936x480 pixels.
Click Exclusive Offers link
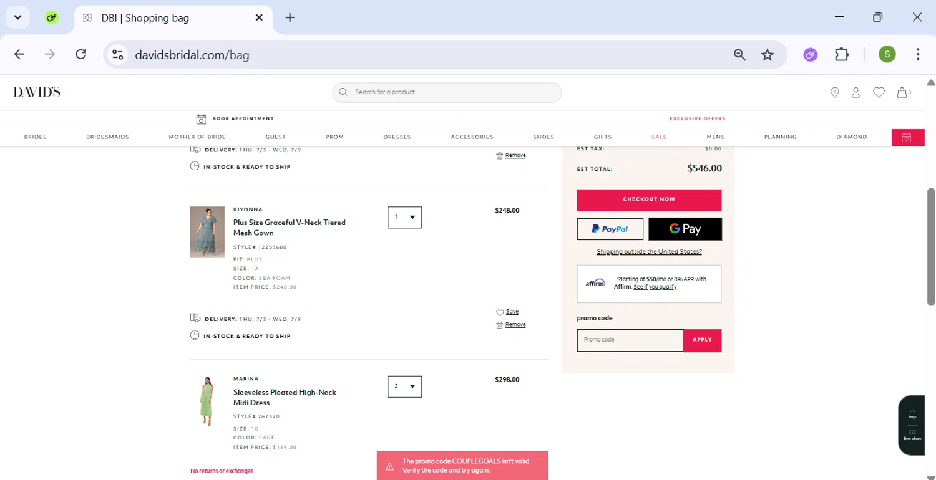[698, 118]
